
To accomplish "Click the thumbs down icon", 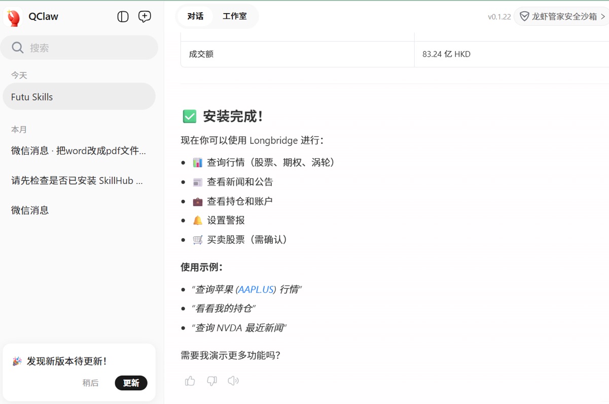I will pyautogui.click(x=211, y=381).
